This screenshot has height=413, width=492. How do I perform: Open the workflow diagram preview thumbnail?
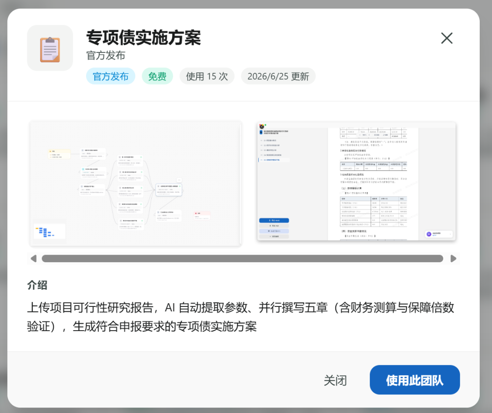(x=136, y=183)
